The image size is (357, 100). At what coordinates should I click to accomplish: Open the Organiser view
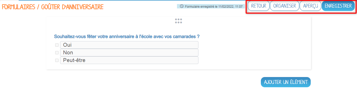point(285,6)
